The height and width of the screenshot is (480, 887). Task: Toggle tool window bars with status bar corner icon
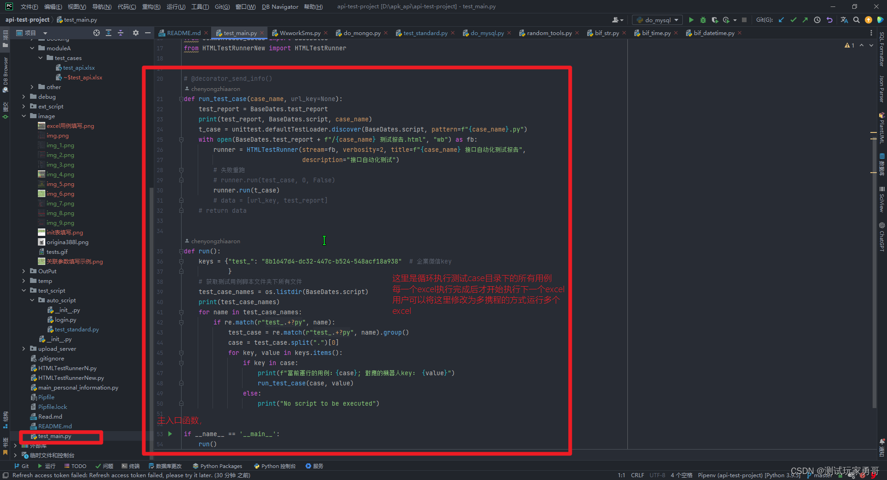pyautogui.click(x=6, y=475)
